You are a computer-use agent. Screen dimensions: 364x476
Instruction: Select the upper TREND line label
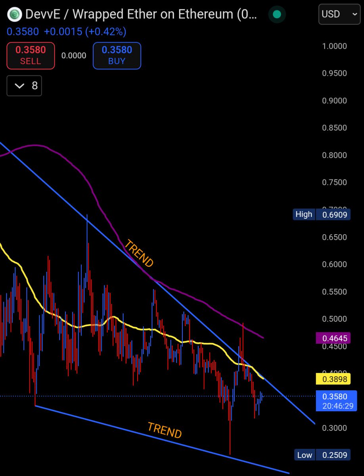139,253
